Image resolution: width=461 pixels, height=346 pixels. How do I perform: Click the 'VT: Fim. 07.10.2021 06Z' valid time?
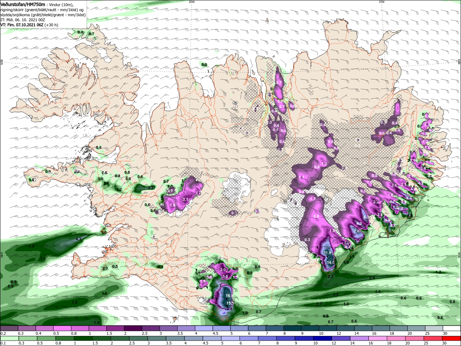click(22, 25)
